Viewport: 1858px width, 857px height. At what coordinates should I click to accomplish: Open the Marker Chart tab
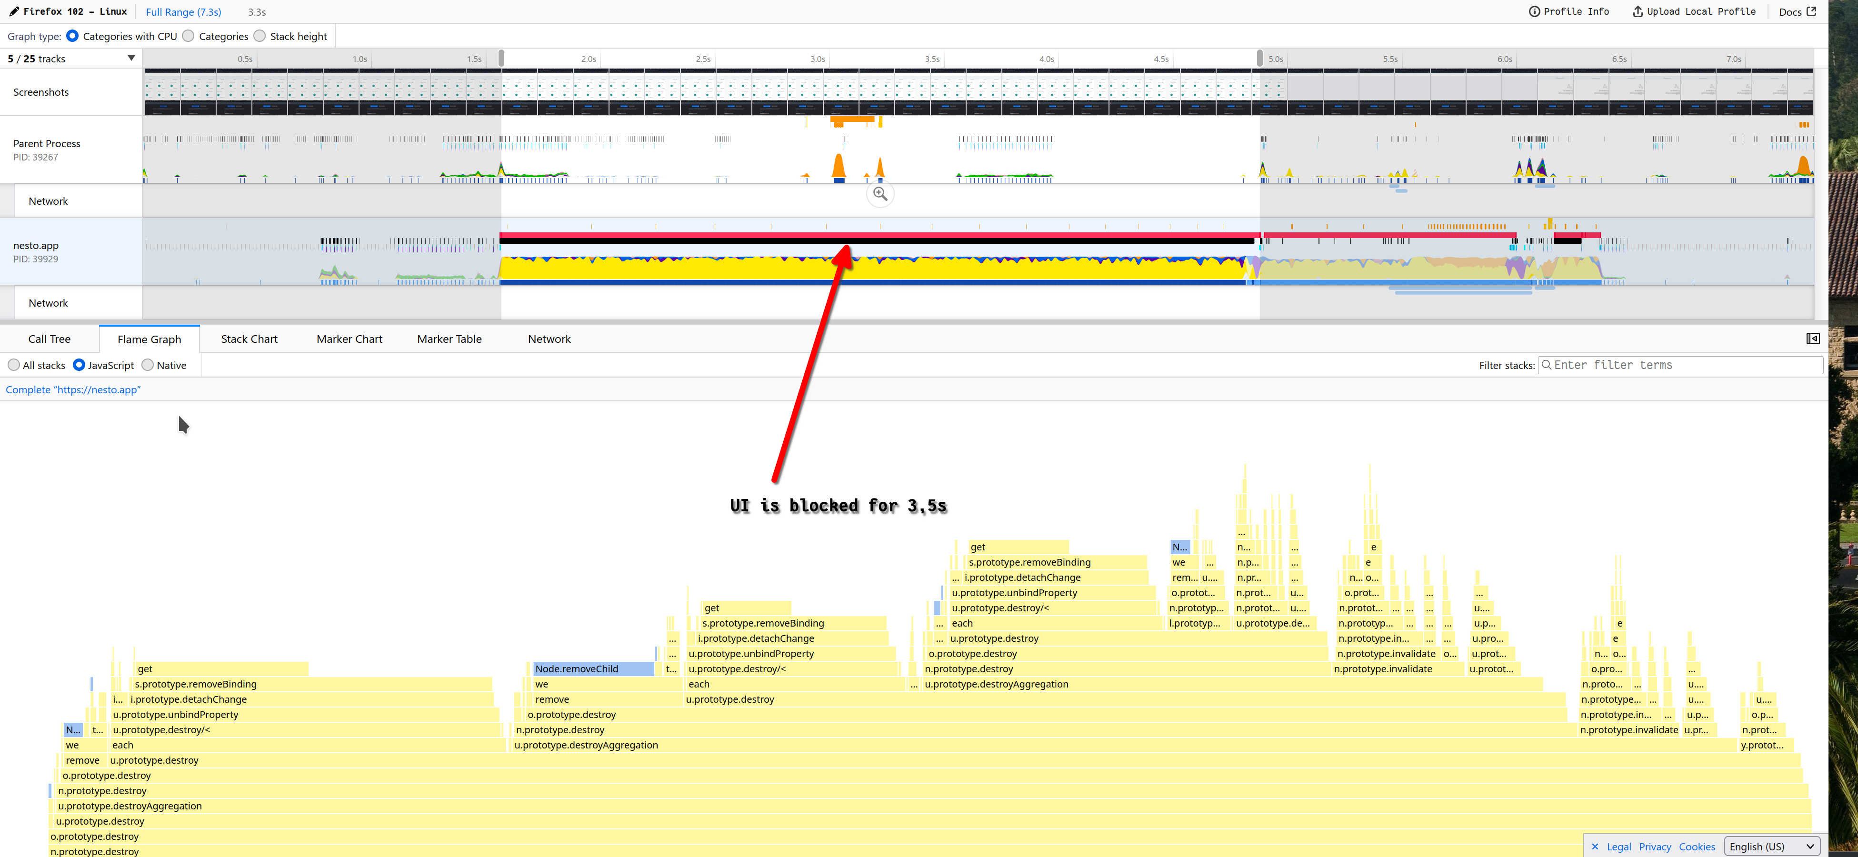[x=349, y=339]
